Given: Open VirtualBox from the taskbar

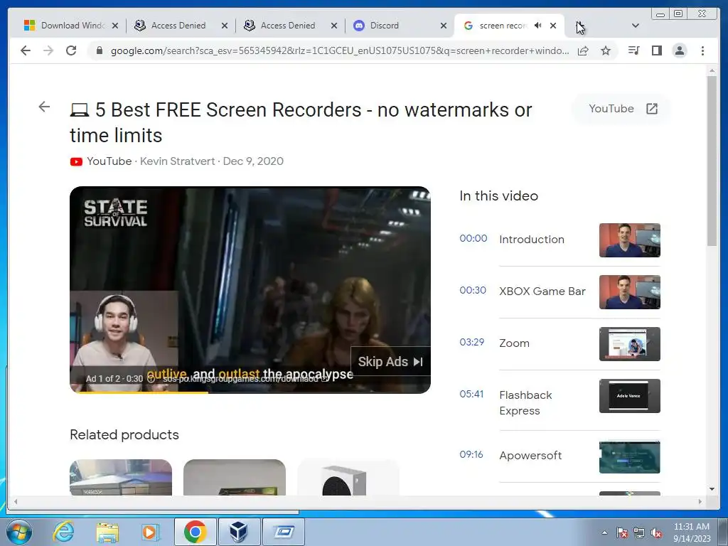Looking at the screenshot, I should (x=239, y=532).
